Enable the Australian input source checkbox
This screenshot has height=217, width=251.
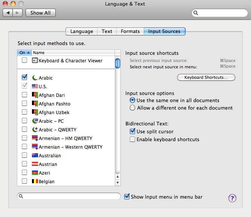(x=24, y=155)
